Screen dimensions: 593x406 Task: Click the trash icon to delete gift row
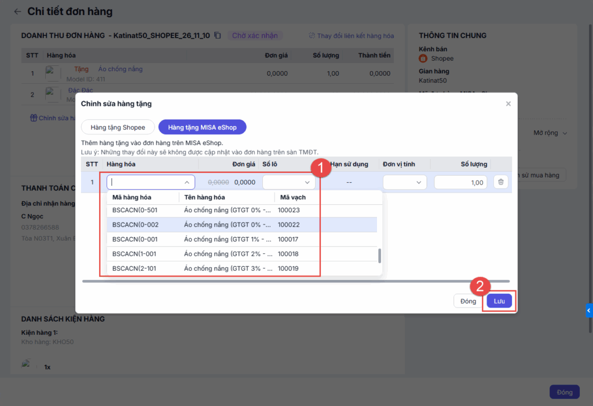(501, 182)
